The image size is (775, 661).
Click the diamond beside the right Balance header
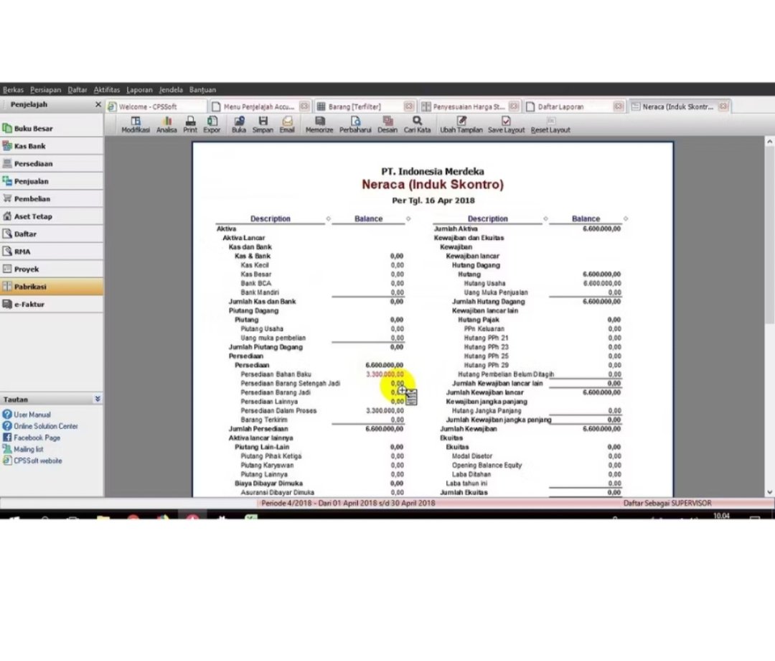pos(626,218)
